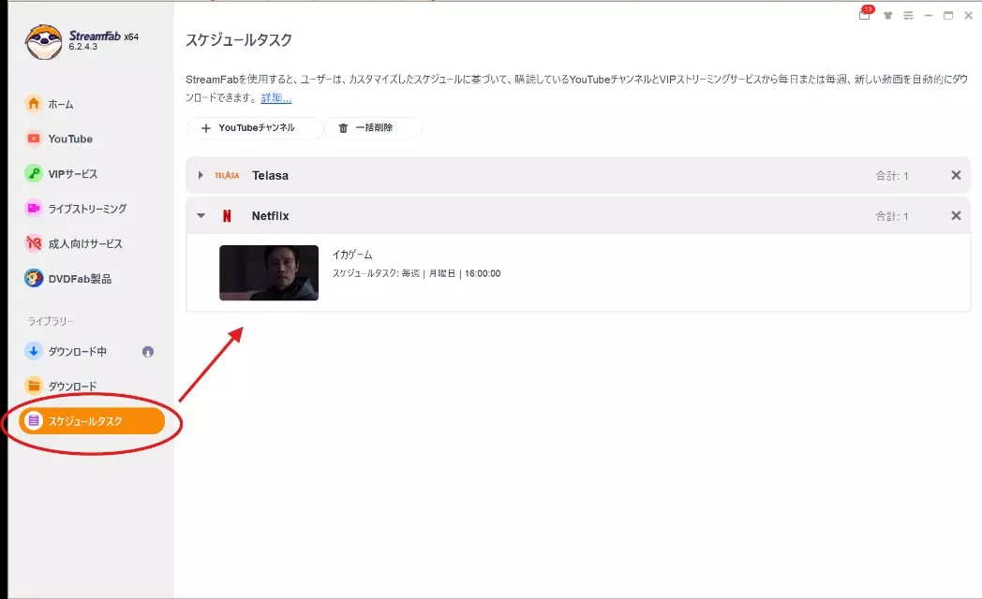Click the schedule text 毎週 | 月曜日 | 16:00:00

click(x=451, y=273)
